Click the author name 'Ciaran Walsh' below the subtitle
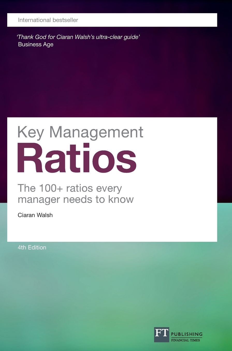This screenshot has height=351, width=232. coord(35,215)
